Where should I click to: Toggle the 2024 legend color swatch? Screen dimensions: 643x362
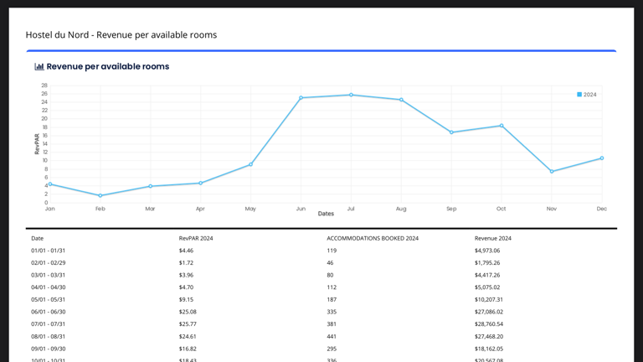coord(579,95)
